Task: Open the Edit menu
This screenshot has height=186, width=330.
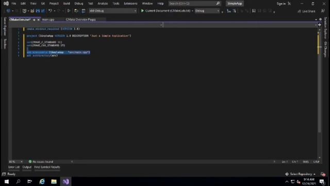Action: point(23,4)
